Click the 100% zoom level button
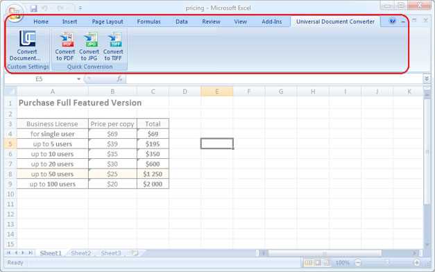435x272 pixels. [343, 262]
